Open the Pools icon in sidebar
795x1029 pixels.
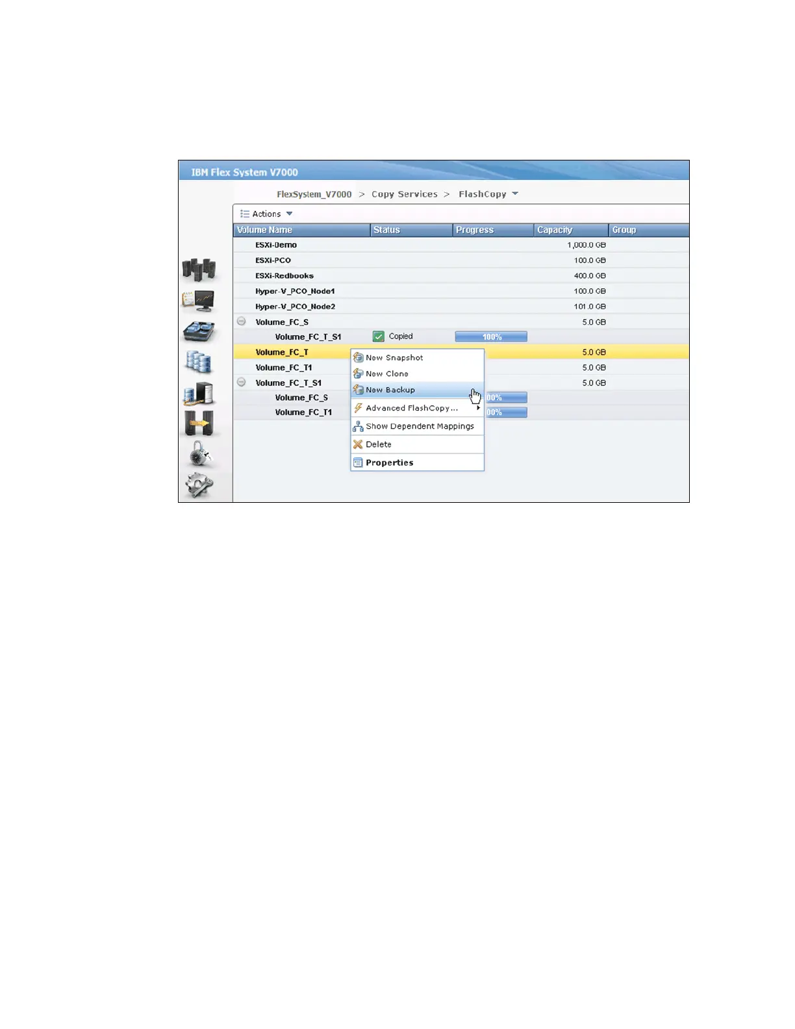tap(199, 331)
